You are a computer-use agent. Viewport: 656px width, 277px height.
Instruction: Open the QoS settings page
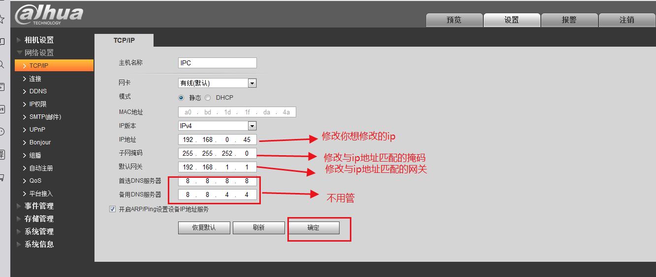(35, 181)
